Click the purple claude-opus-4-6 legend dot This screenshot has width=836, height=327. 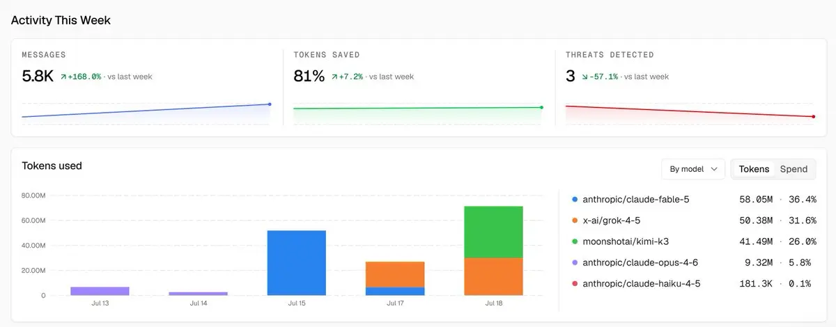(x=574, y=263)
